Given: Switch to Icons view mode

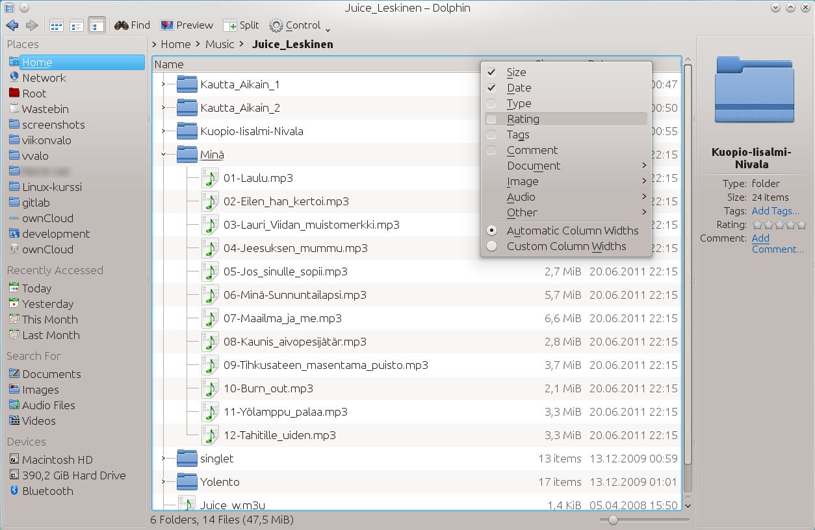Looking at the screenshot, I should pyautogui.click(x=57, y=25).
